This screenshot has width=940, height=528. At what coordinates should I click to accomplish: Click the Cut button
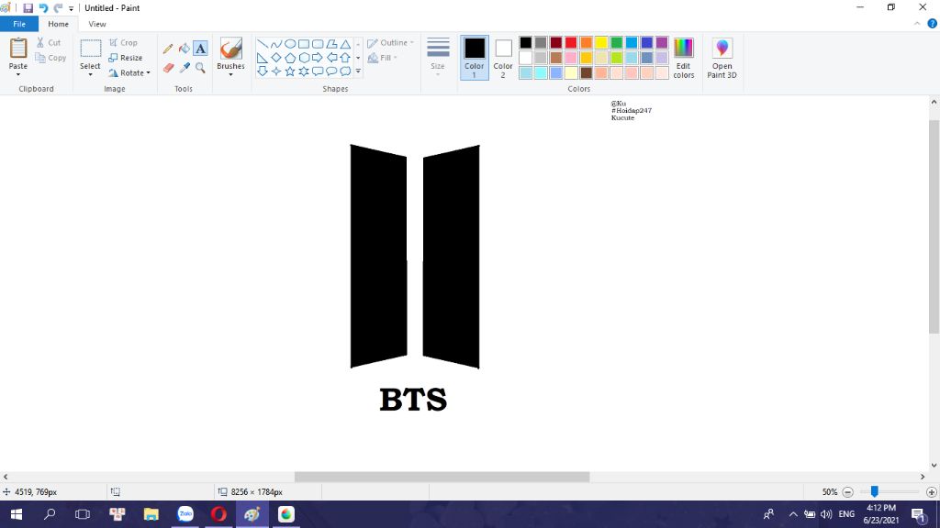pos(49,42)
